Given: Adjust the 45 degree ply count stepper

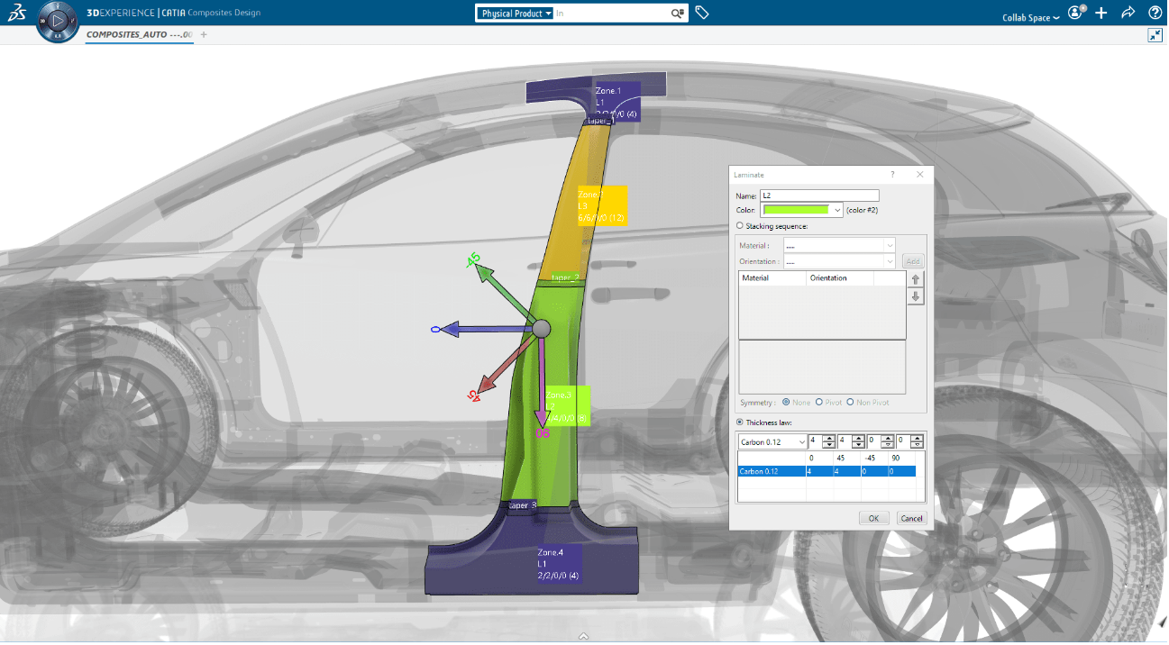Looking at the screenshot, I should click(x=856, y=441).
